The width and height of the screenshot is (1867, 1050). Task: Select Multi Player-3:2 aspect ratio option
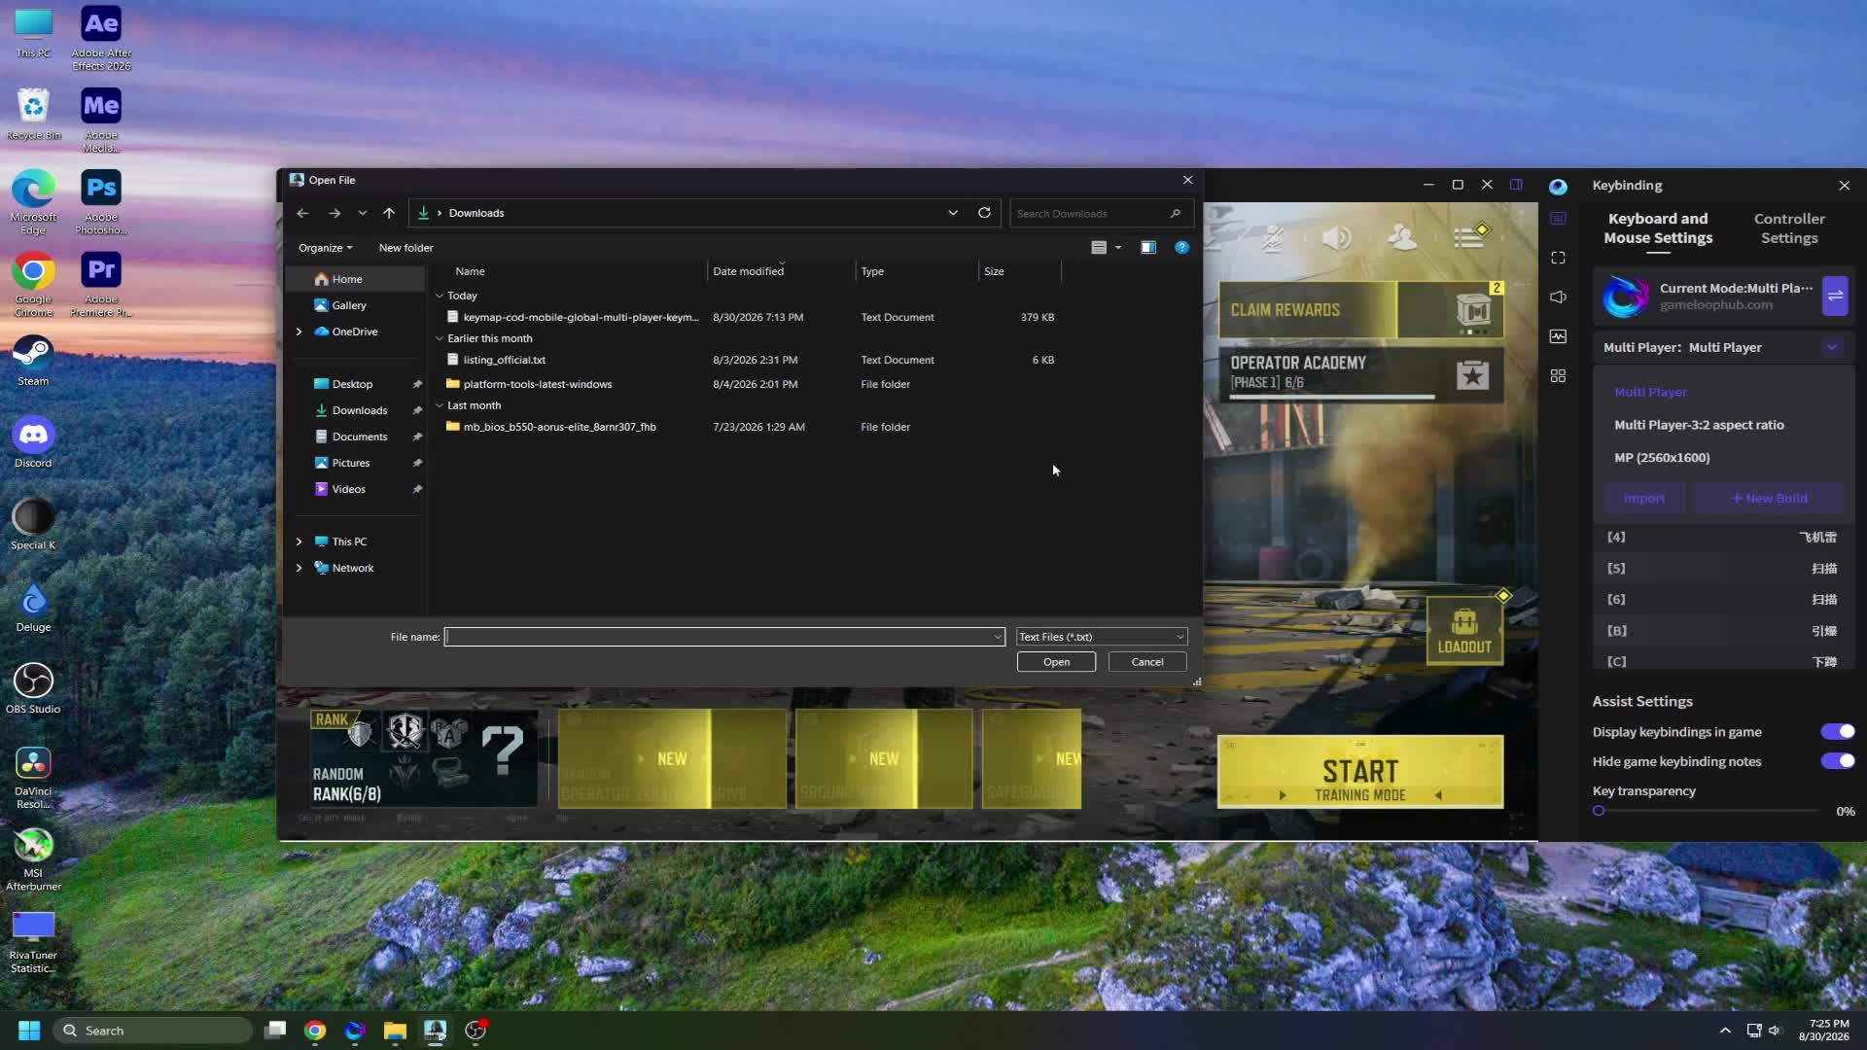tap(1699, 425)
